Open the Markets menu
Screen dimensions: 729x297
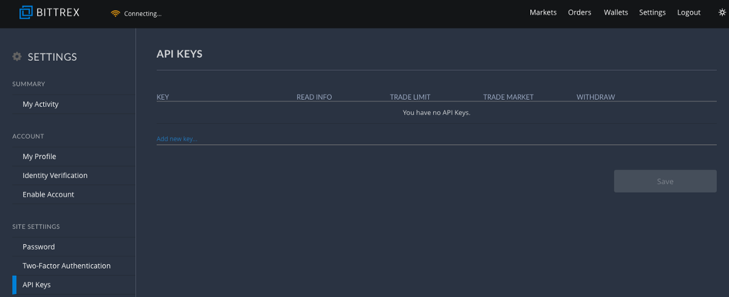click(543, 12)
